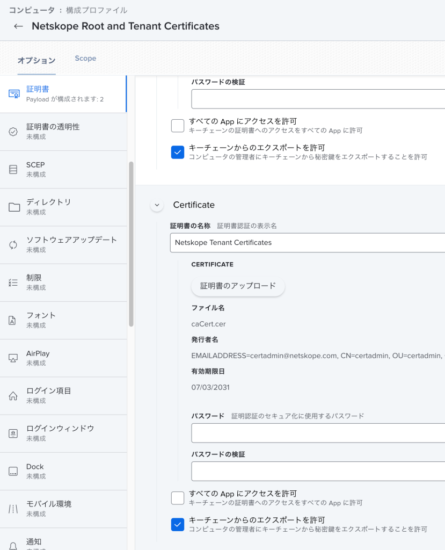The height and width of the screenshot is (550, 445).
Task: Click the CERTIFICATE subsection label
Action: 213,264
